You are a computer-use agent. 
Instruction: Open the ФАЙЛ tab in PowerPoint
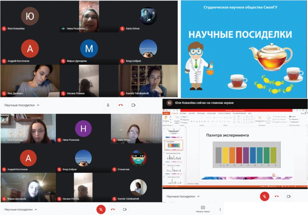[166, 113]
